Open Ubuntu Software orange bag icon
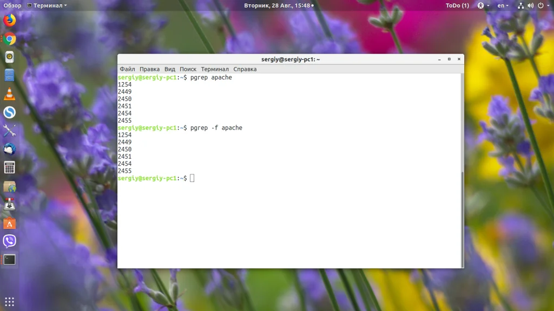The width and height of the screenshot is (554, 311). (x=10, y=223)
